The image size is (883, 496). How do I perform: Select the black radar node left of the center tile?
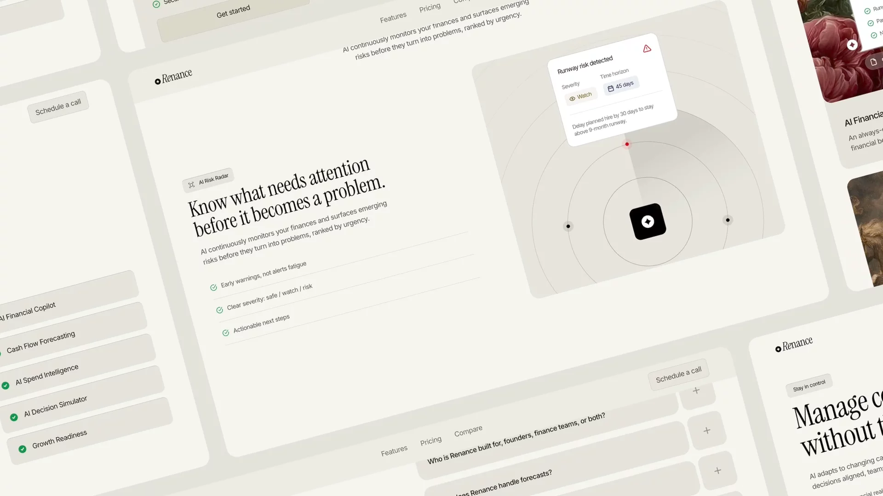[568, 226]
